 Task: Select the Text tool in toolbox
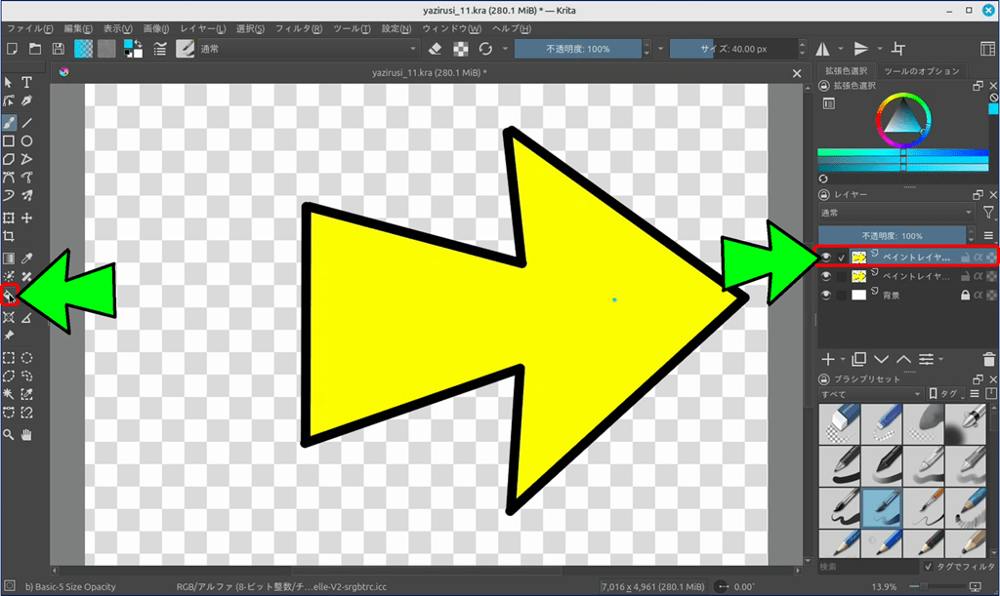pos(27,84)
